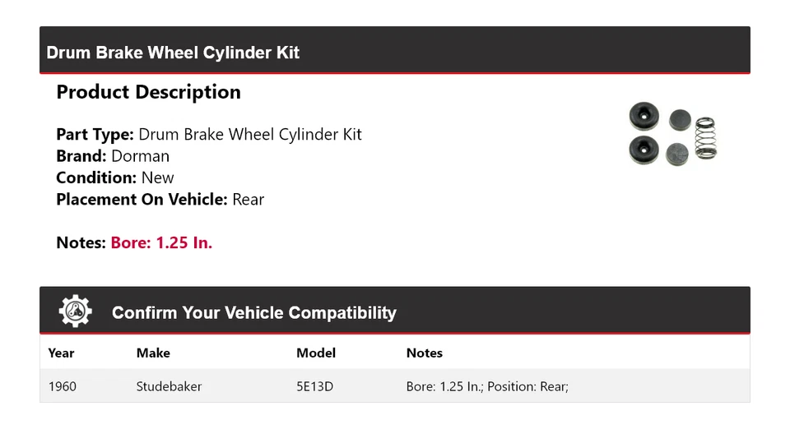Screen dimensions: 790x429
Task: Click the gear icon beside Confirm Your Vehicle Compatibility
Action: 75,311
